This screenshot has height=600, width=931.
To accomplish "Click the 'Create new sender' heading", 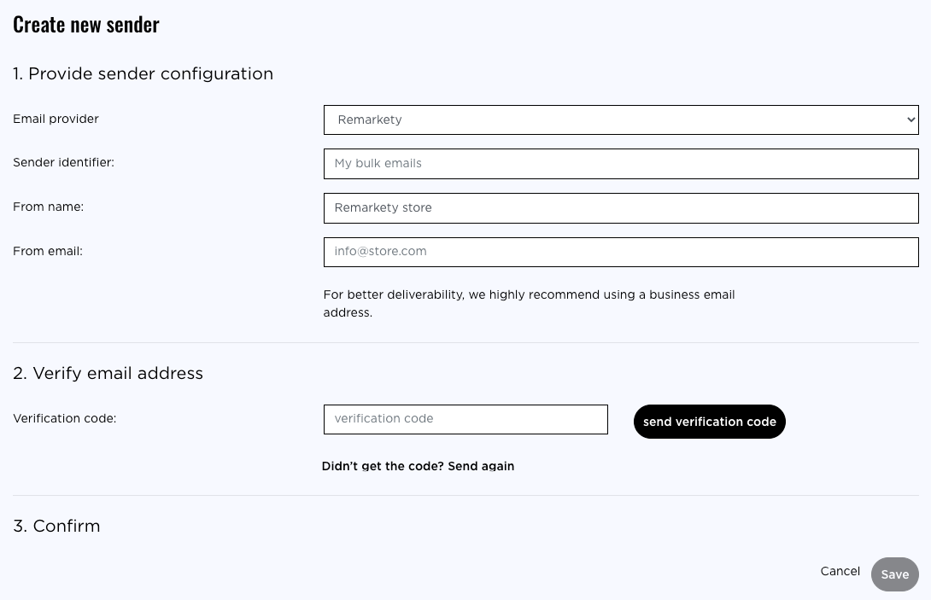I will [86, 25].
